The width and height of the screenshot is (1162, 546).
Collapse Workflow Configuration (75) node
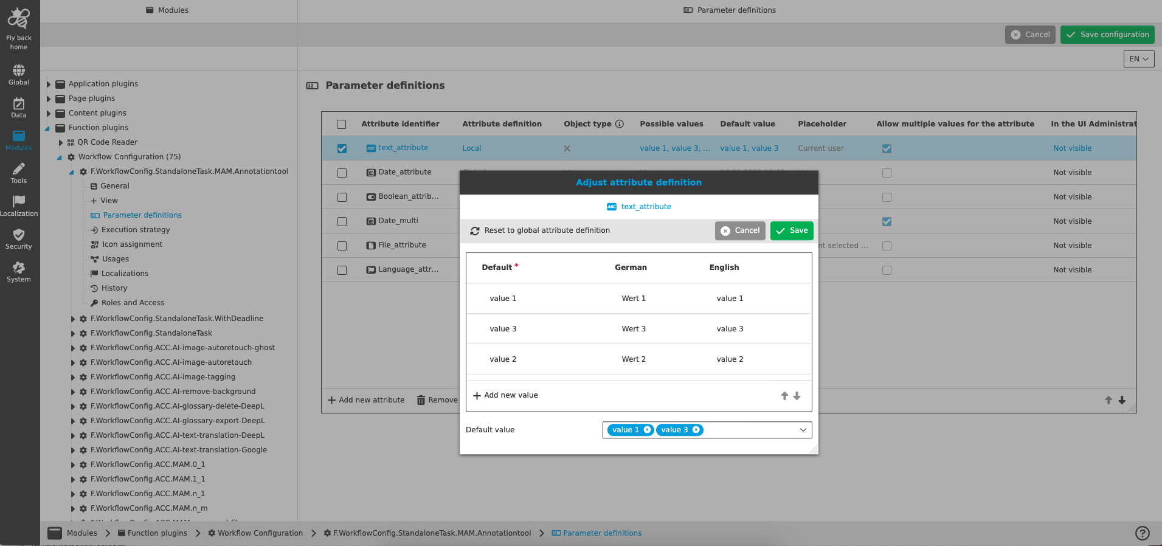[60, 157]
